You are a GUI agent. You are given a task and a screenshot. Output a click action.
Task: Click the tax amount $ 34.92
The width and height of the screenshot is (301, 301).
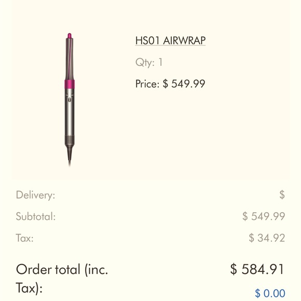point(267,238)
